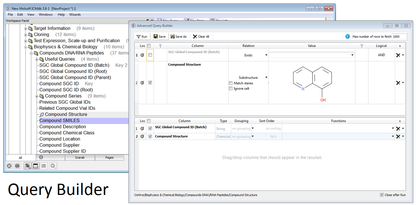Image resolution: width=416 pixels, height=205 pixels.
Task: Click Loc icon for SGC Global Compound ID result column
Action: pyautogui.click(x=142, y=128)
